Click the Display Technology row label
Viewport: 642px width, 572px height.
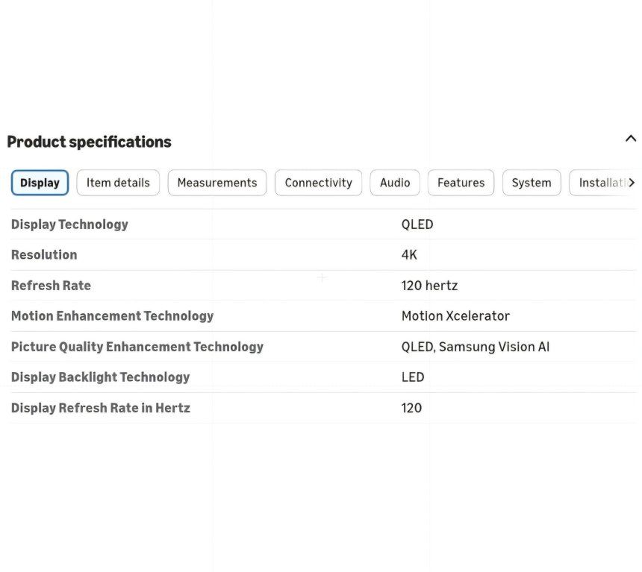point(69,224)
